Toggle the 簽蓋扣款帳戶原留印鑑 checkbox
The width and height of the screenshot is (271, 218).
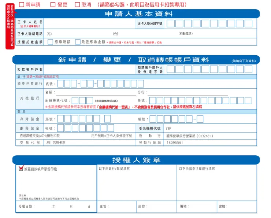click(x=21, y=169)
